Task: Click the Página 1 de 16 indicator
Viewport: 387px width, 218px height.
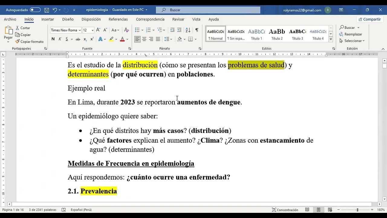Action: pos(13,210)
